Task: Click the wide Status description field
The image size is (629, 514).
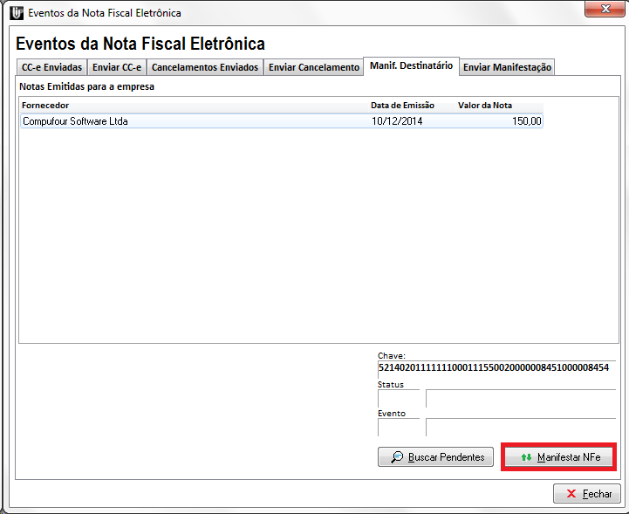Action: (x=520, y=399)
